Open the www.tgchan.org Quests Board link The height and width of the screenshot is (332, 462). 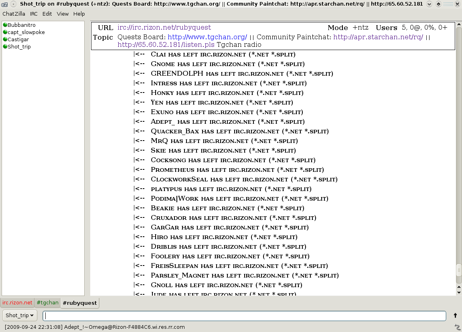[x=207, y=37]
